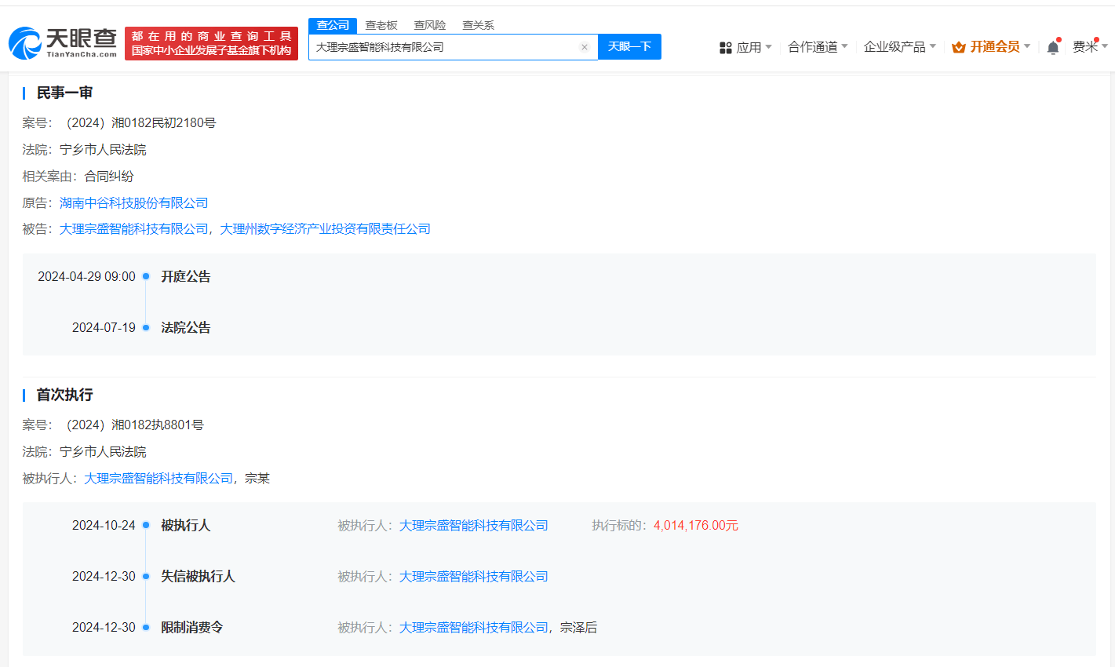1115x667 pixels.
Task: Click the 合同纠纷 case cause text
Action: pos(109,176)
